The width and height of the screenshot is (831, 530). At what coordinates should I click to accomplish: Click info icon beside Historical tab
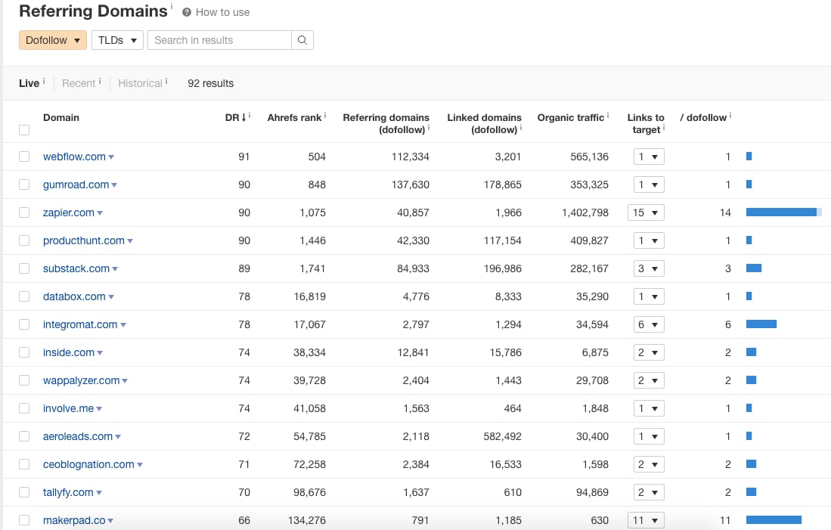[166, 81]
